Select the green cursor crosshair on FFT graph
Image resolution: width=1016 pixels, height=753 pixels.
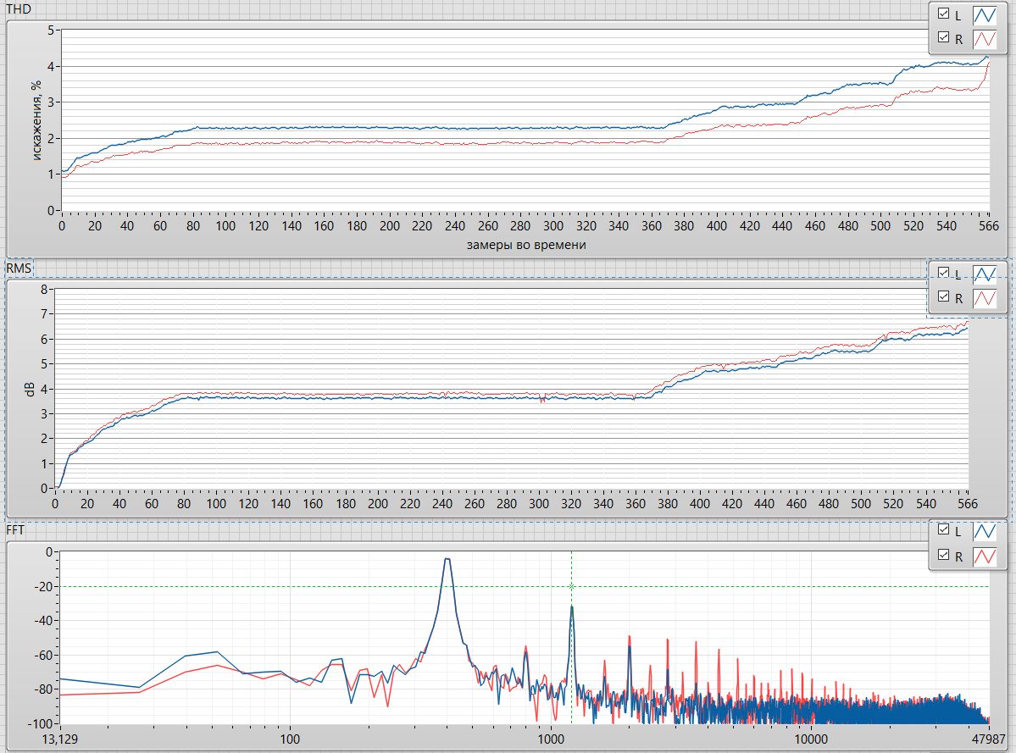[571, 587]
